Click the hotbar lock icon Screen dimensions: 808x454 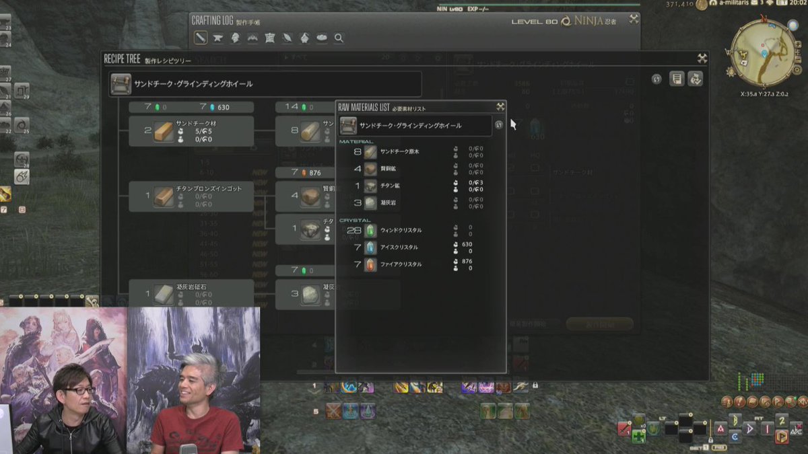535,386
